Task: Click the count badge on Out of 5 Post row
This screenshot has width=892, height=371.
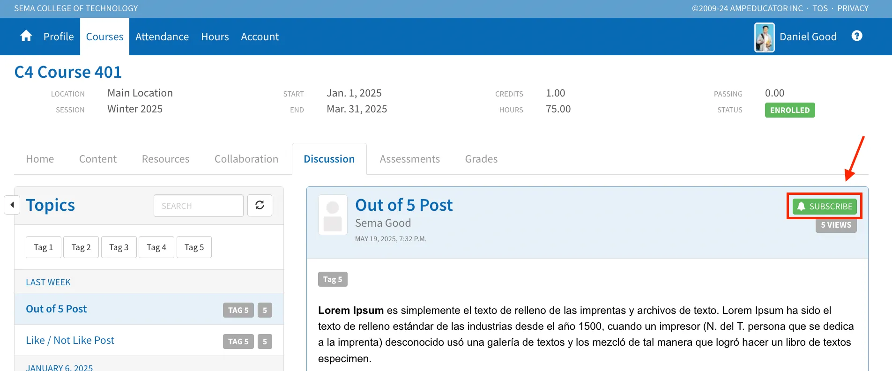Action: click(x=265, y=310)
